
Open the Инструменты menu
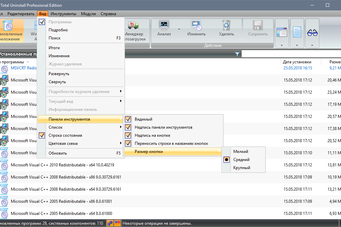[63, 14]
